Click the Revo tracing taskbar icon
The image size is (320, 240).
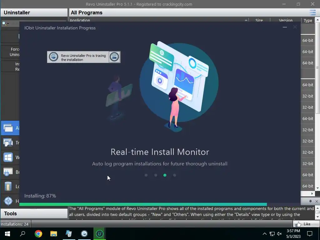[x=84, y=234]
